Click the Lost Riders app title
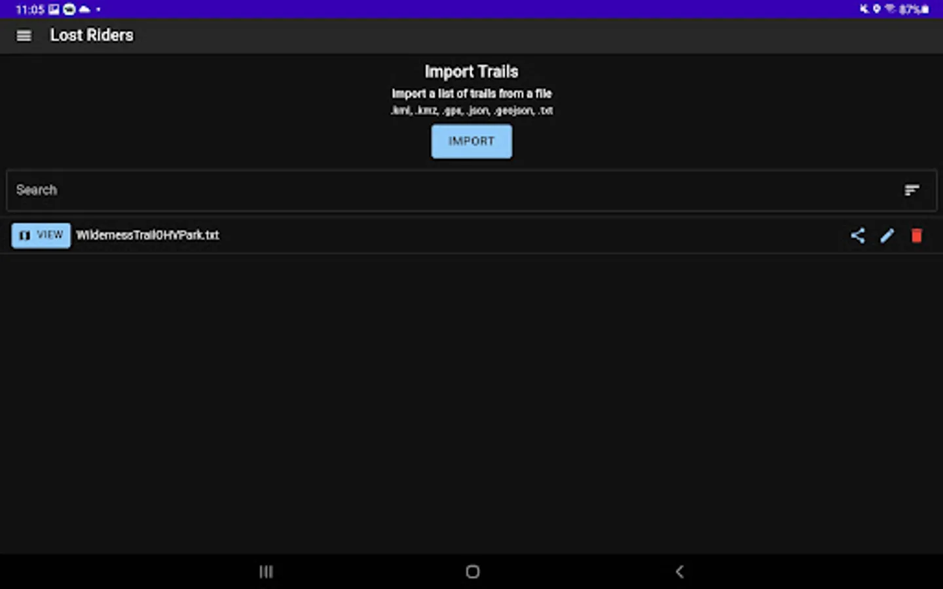943x589 pixels. pos(92,35)
